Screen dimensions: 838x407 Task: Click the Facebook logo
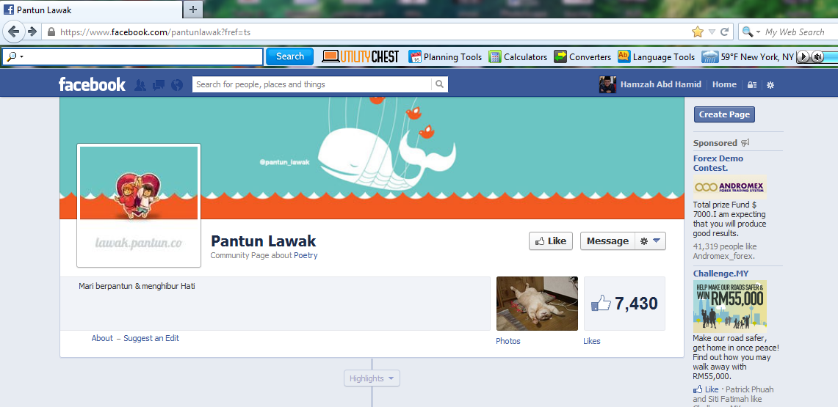click(92, 84)
